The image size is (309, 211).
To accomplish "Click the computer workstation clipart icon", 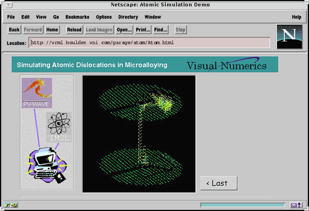I will 47,165.
